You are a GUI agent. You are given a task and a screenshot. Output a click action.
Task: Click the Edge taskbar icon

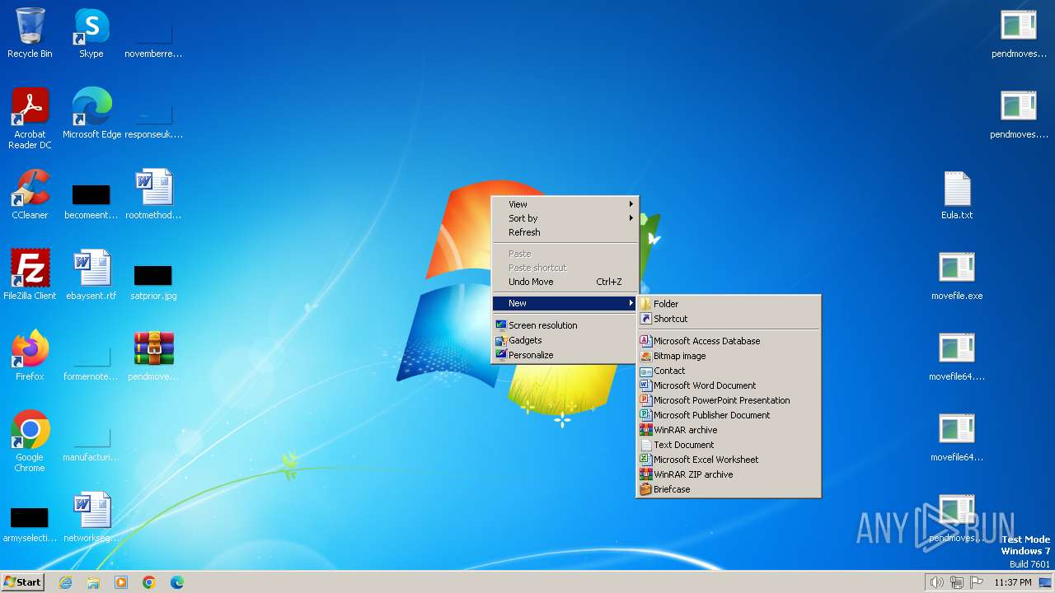click(x=177, y=582)
